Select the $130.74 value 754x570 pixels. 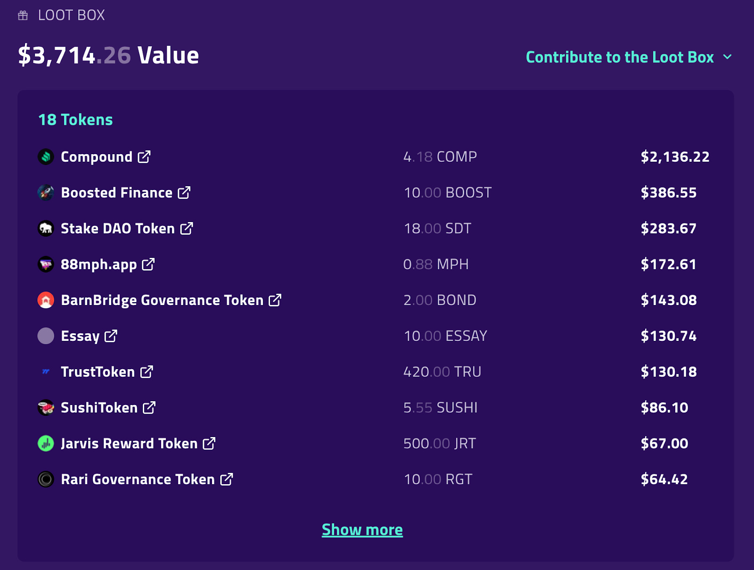tap(669, 336)
